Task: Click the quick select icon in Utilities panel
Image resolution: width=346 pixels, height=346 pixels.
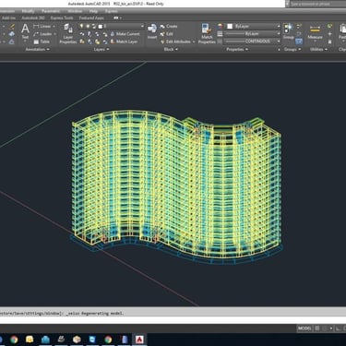Action: coord(329,27)
